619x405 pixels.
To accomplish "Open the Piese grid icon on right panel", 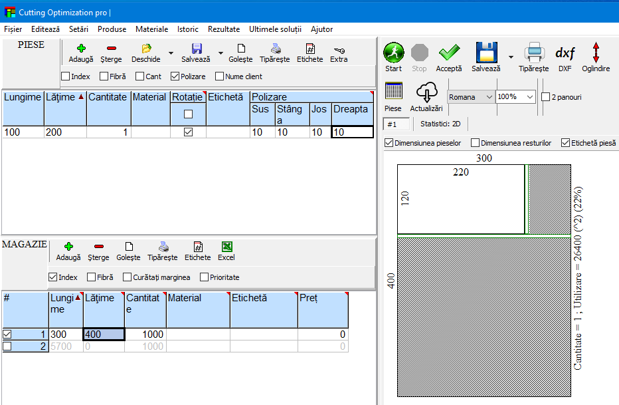I will click(393, 92).
